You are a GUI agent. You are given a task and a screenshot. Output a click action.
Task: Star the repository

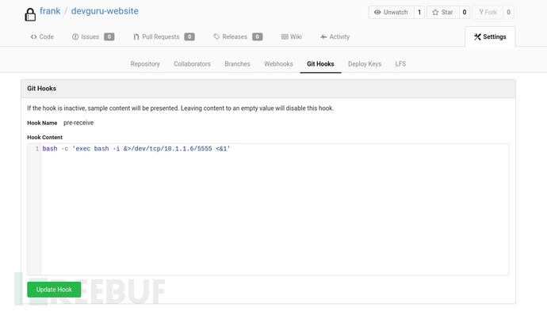click(x=442, y=12)
